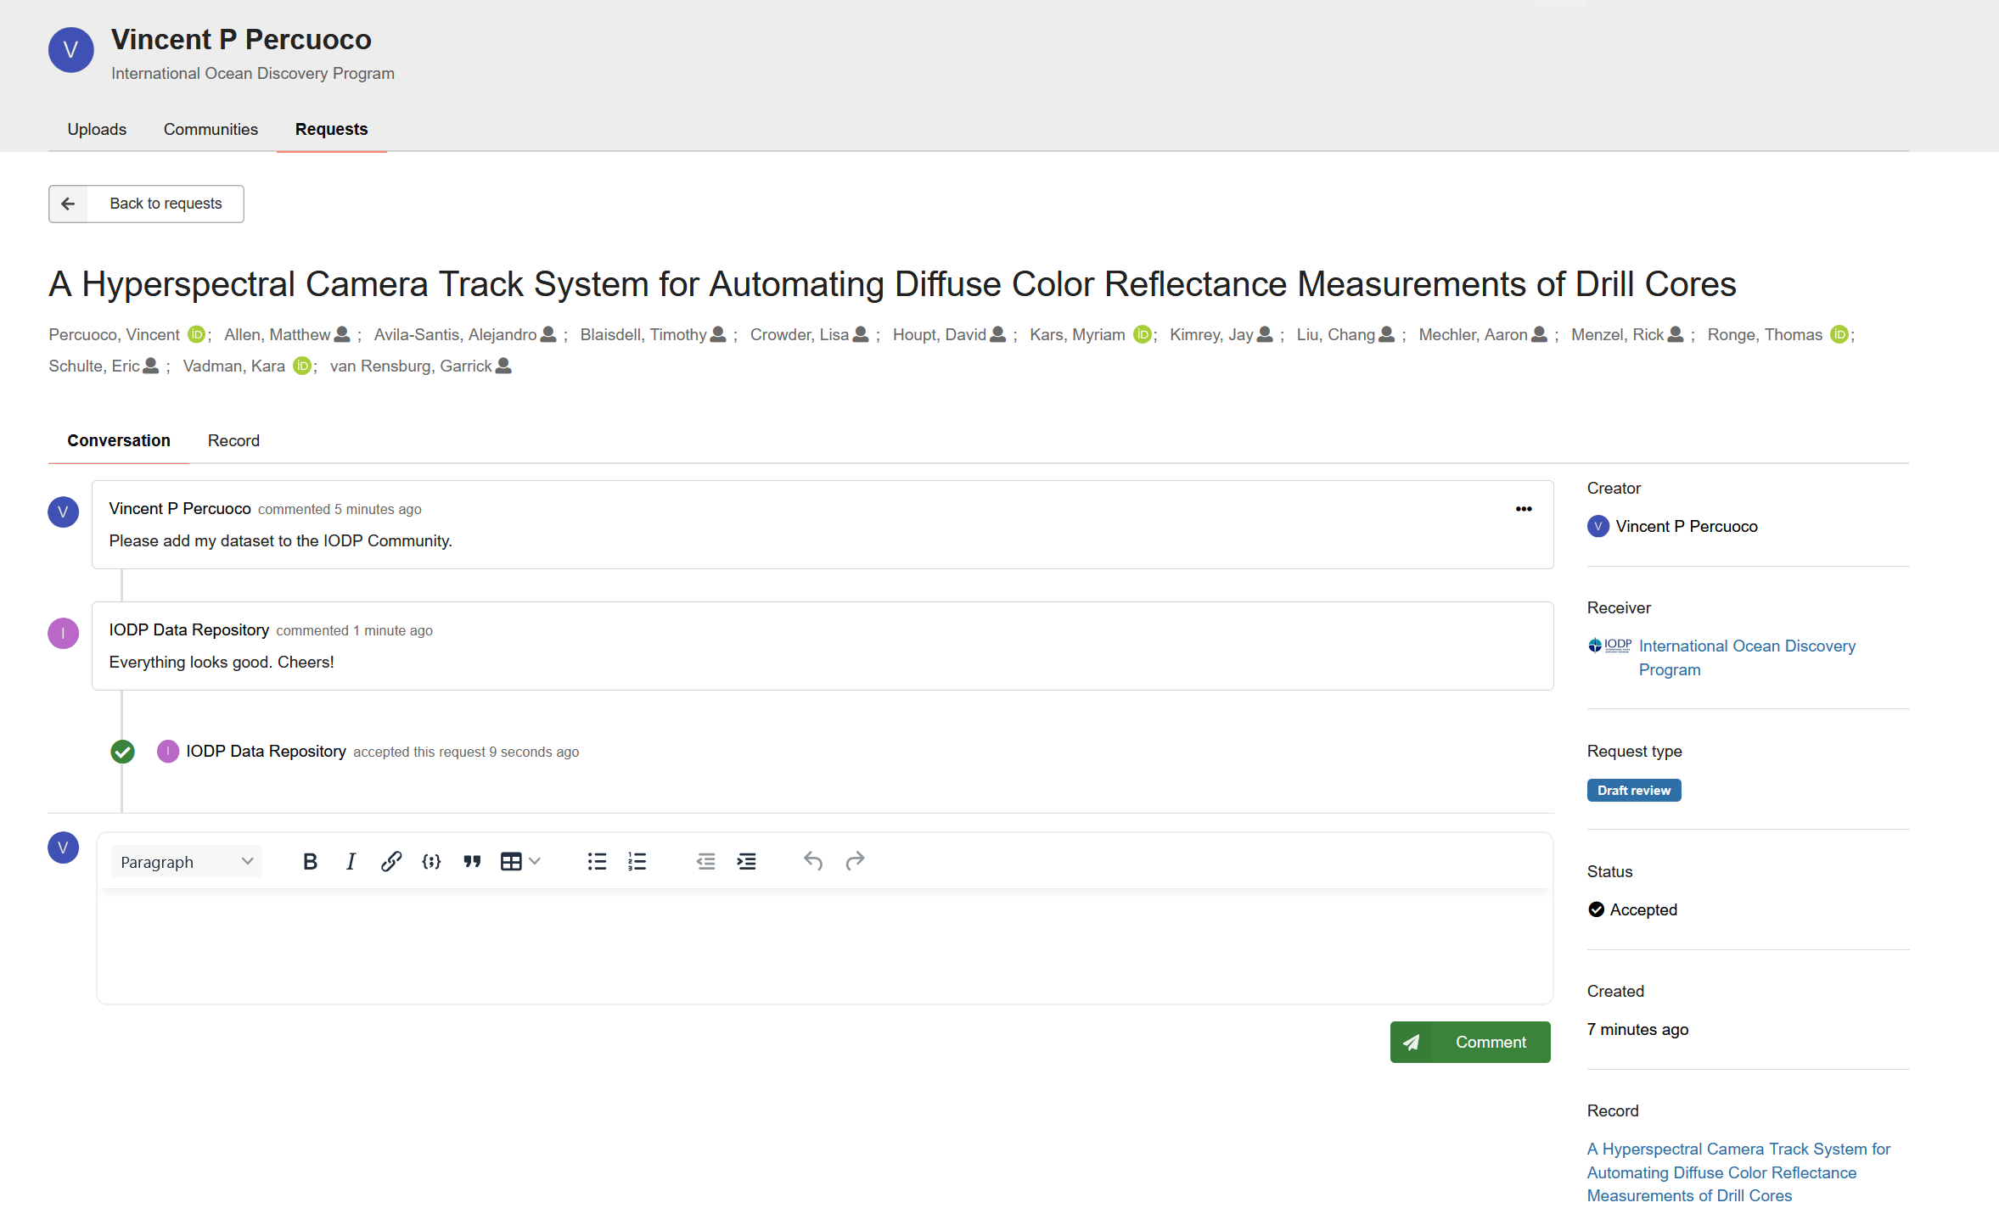
Task: Click the "7 minutes ago" created time
Action: tap(1637, 1029)
